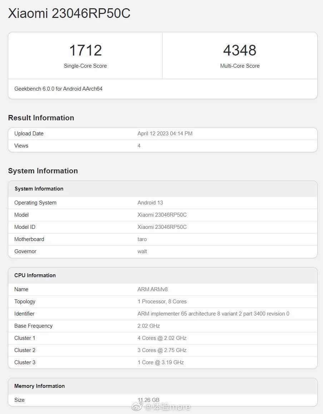Viewport: 323px width, 414px height.
Task: Click the System Information table header
Action: (39, 189)
